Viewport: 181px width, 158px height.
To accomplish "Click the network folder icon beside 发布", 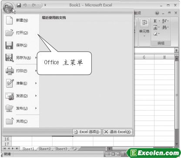I will tap(9, 108).
